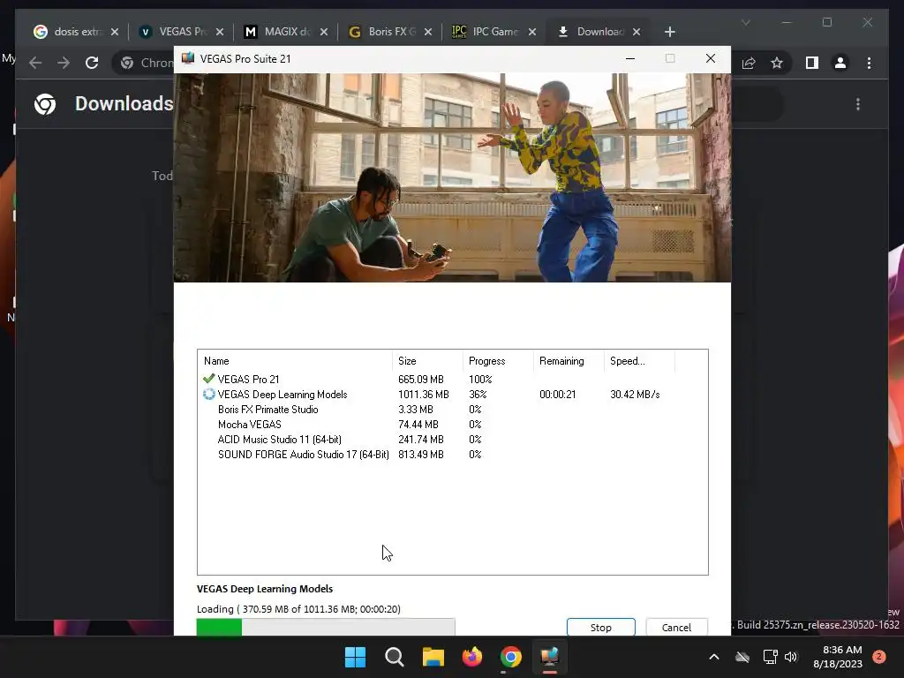Click the Cancel button in VEGAS installer
This screenshot has width=904, height=678.
[676, 628]
